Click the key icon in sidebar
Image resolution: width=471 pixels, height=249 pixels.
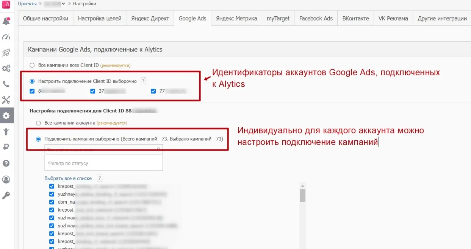click(x=6, y=195)
